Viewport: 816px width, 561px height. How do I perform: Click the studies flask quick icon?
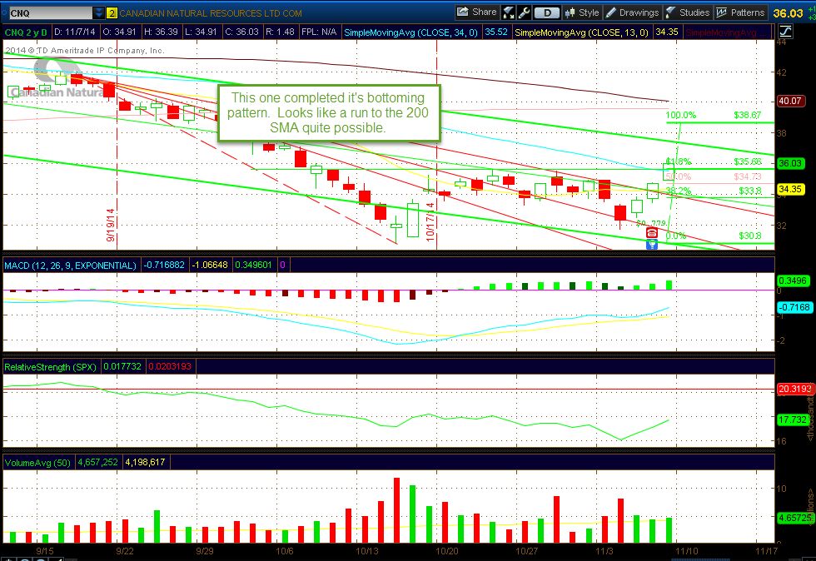pyautogui.click(x=509, y=12)
